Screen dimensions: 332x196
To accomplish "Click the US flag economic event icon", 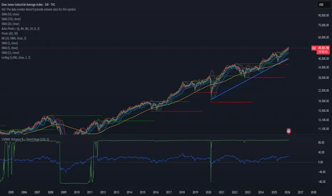I will (289, 131).
